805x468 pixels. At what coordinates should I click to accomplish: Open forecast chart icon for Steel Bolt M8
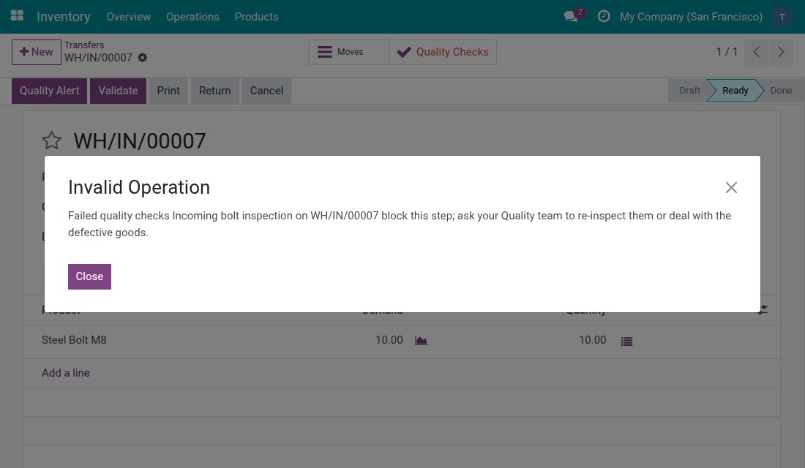pyautogui.click(x=421, y=341)
